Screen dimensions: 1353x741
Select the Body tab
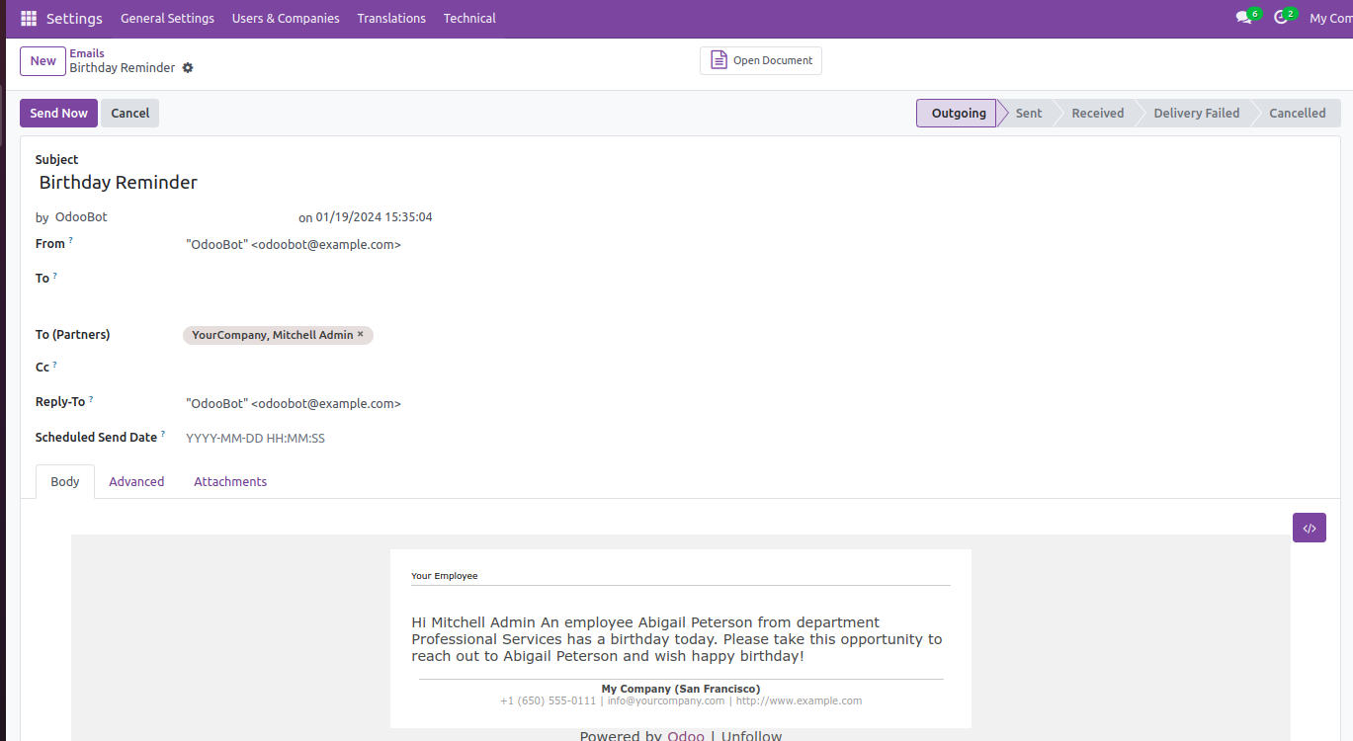(x=65, y=481)
